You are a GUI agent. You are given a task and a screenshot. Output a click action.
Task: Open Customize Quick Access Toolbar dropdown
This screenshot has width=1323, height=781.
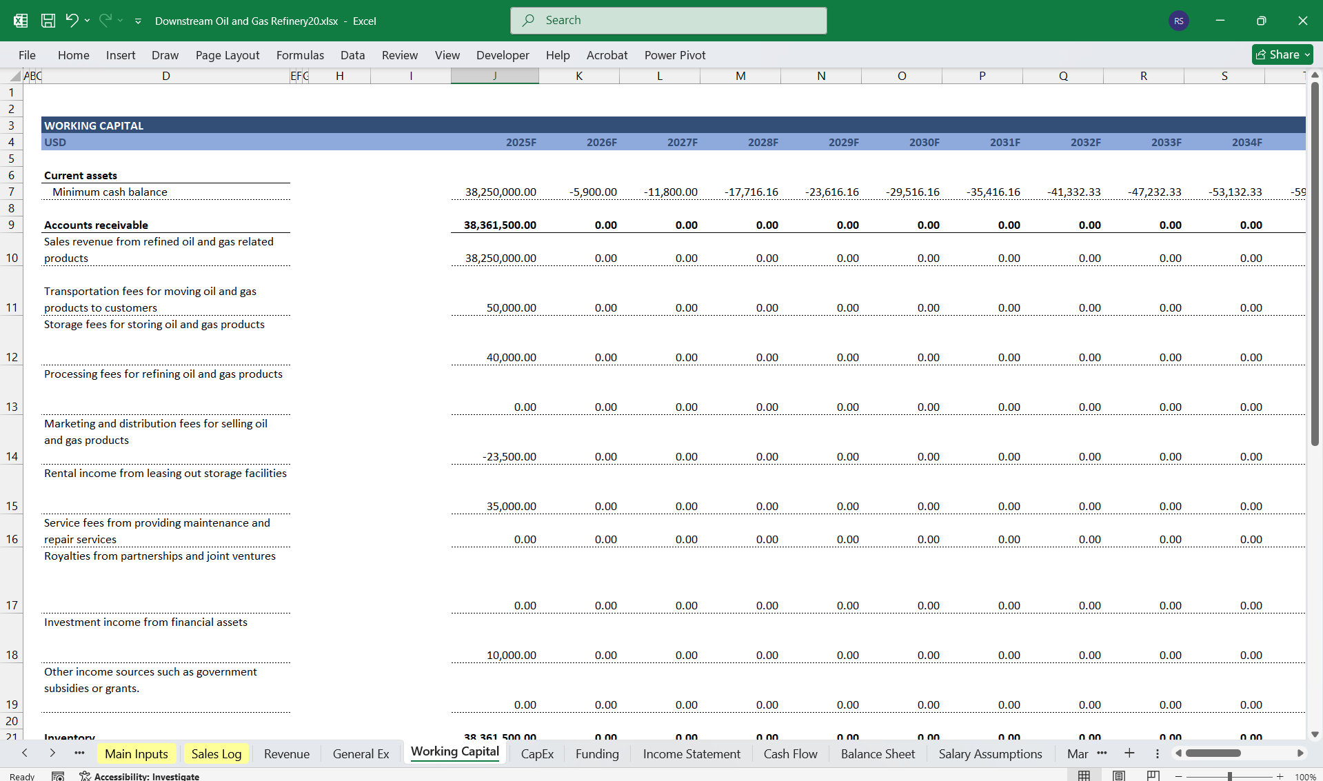click(138, 21)
